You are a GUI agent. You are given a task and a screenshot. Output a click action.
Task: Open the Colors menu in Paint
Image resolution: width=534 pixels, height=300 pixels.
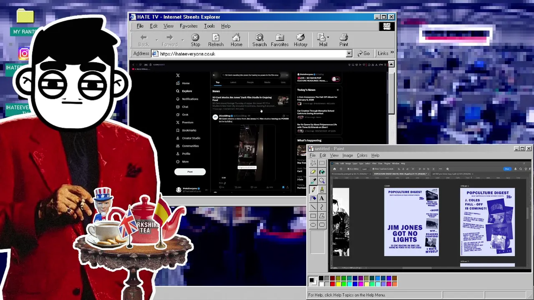coord(362,155)
